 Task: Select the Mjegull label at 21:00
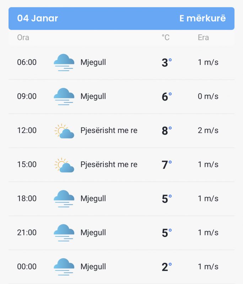point(93,233)
